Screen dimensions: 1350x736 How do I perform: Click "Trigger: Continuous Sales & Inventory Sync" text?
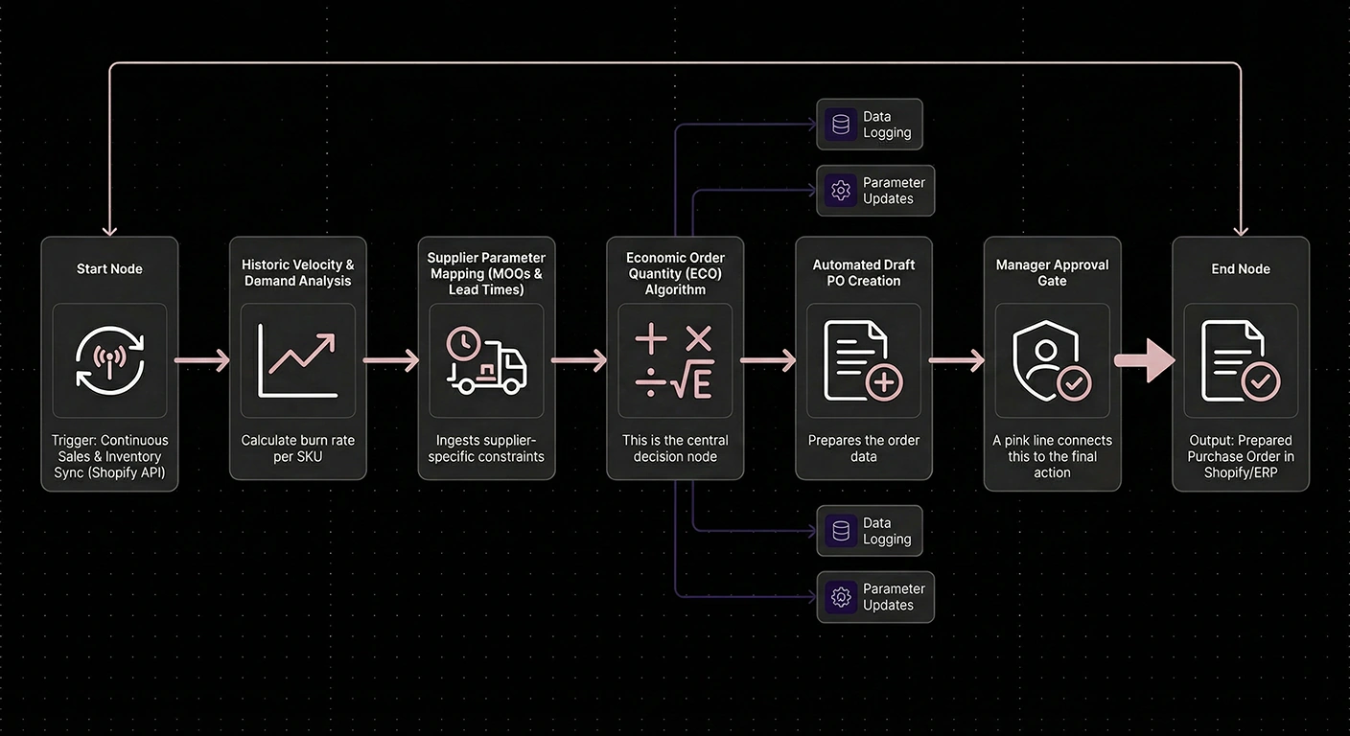point(109,456)
